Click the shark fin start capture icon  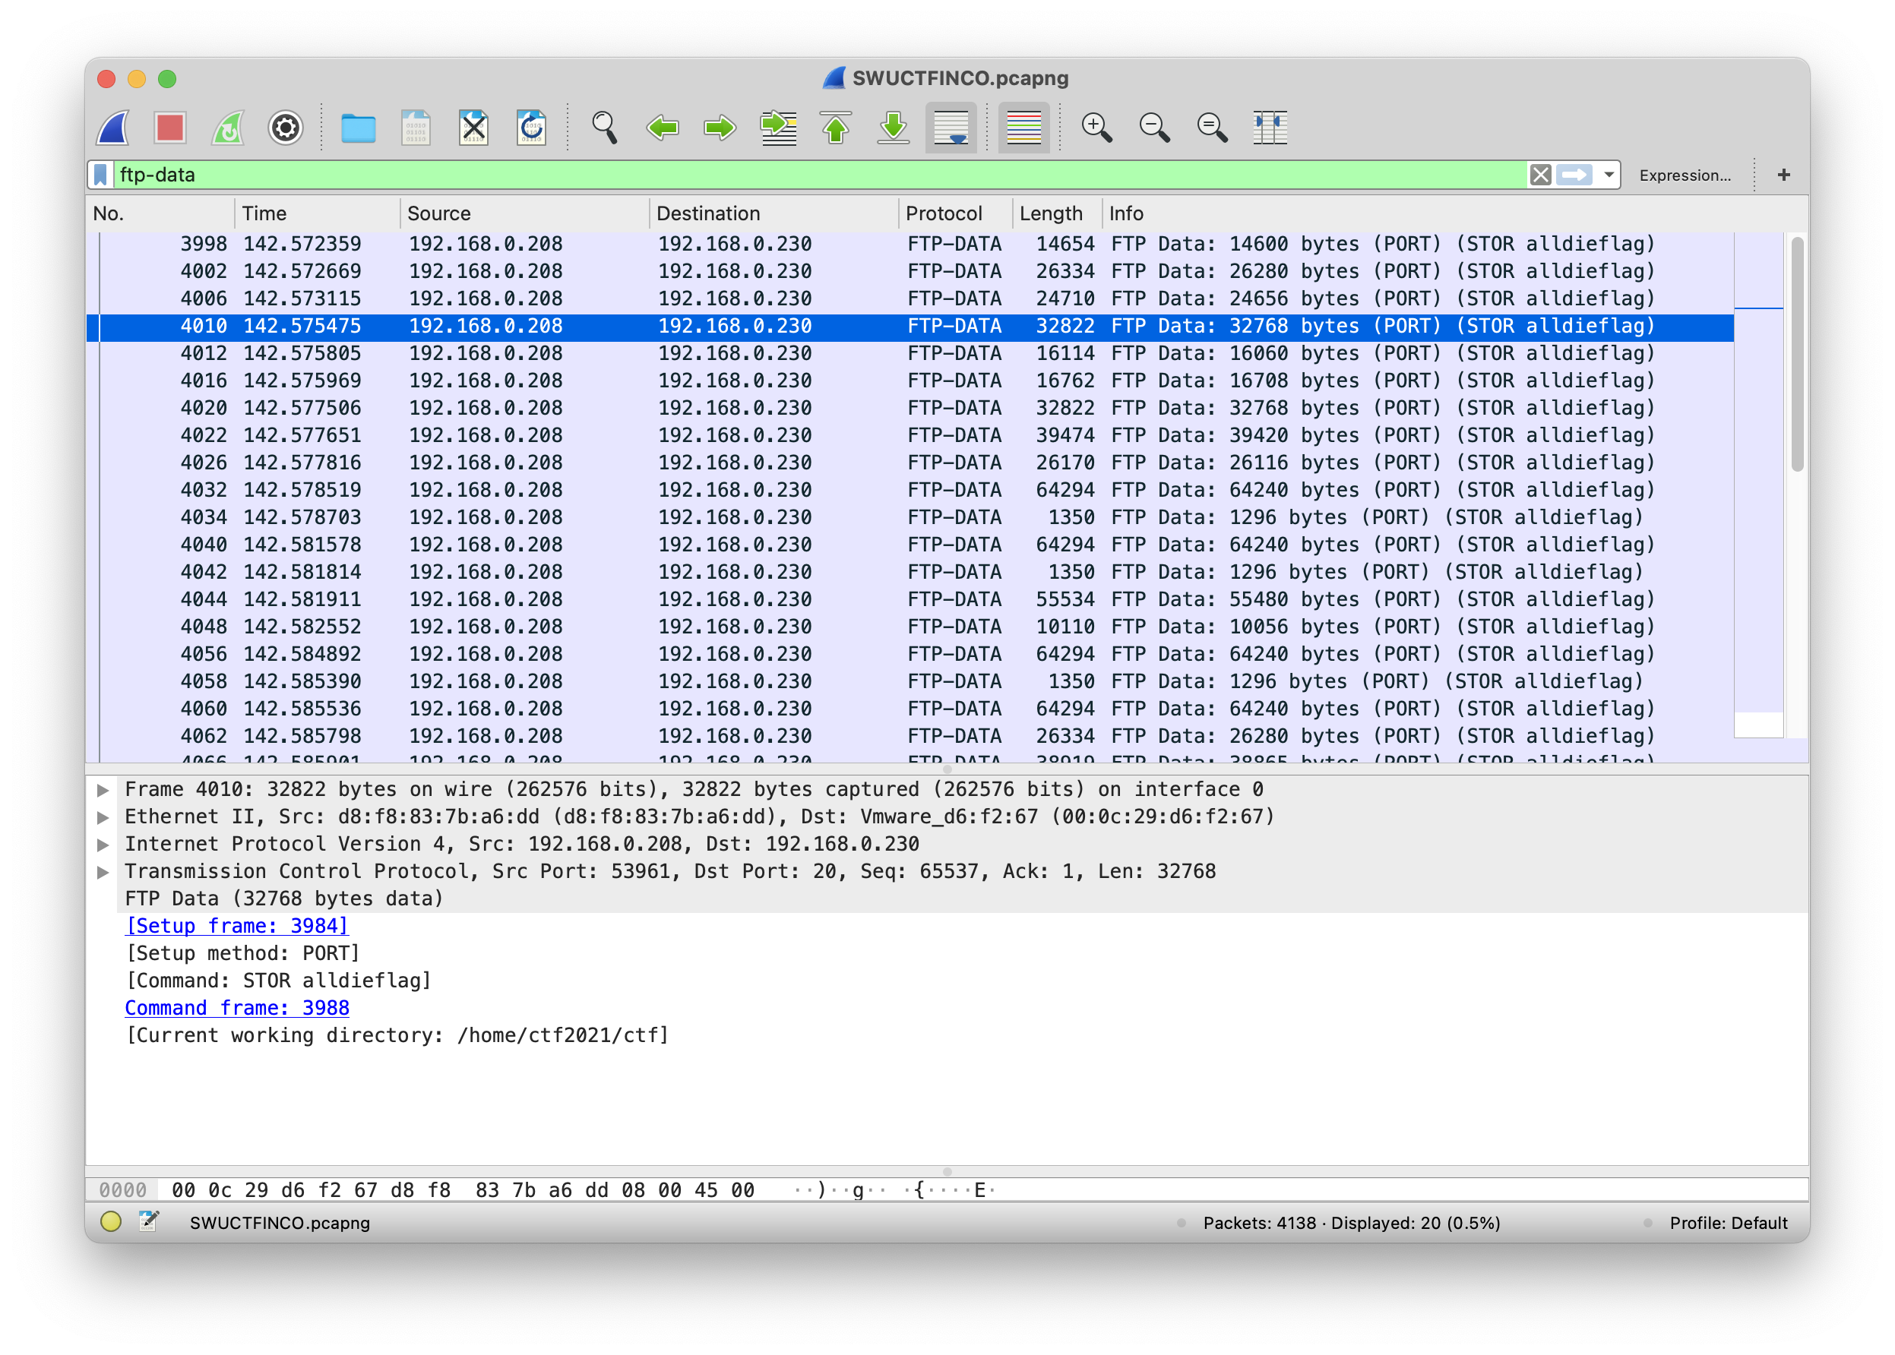click(x=113, y=128)
